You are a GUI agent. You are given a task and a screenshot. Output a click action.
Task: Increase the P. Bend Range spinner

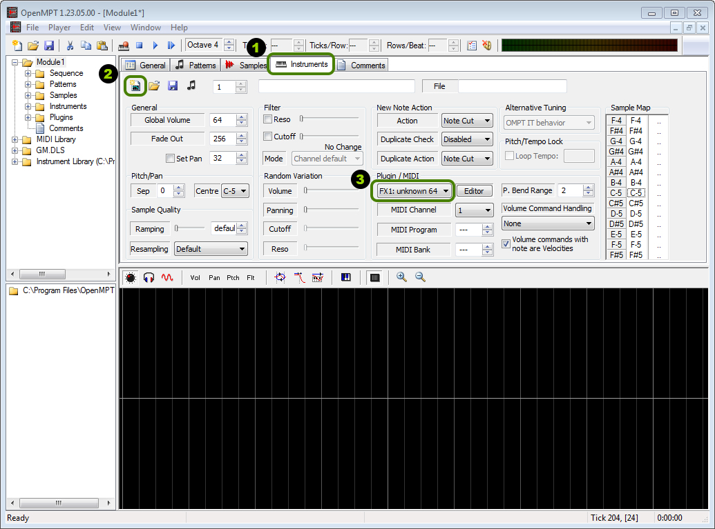coord(589,187)
